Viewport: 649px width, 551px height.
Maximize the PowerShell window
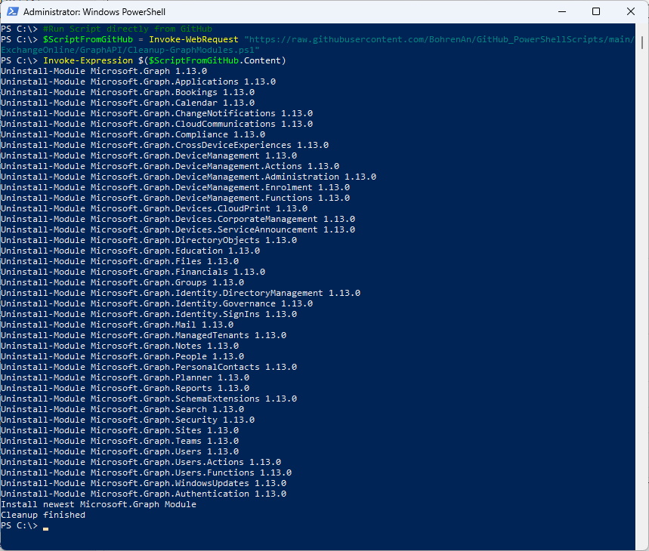[x=596, y=11]
